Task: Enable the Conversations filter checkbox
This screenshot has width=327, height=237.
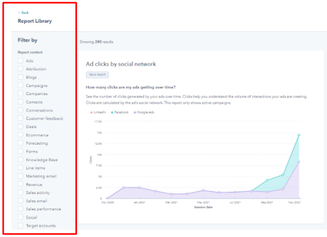Action: (x=20, y=110)
